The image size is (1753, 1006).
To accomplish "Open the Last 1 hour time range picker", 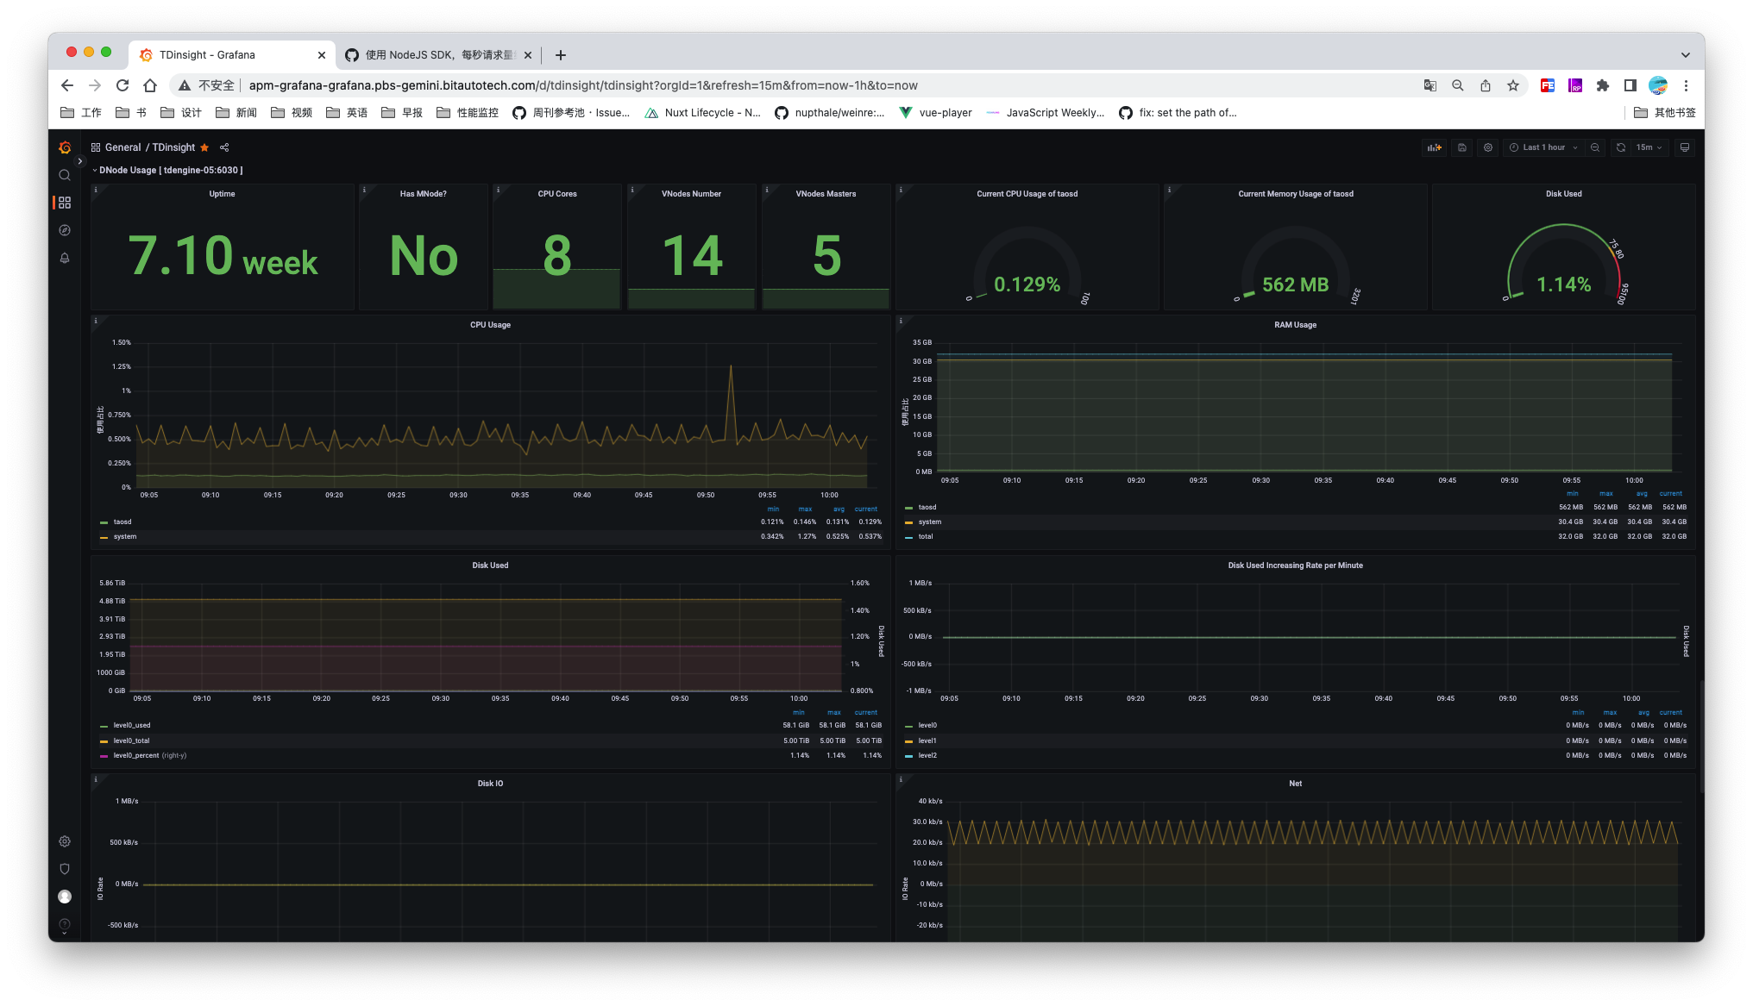I will tap(1543, 147).
